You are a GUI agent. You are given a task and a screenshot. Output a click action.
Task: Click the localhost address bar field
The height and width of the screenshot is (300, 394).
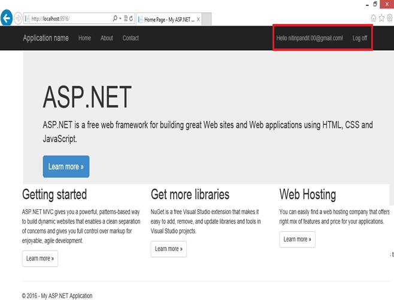point(68,19)
